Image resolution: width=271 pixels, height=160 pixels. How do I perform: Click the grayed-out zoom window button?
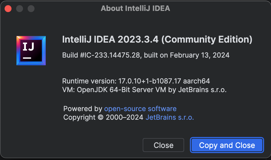click(x=31, y=9)
